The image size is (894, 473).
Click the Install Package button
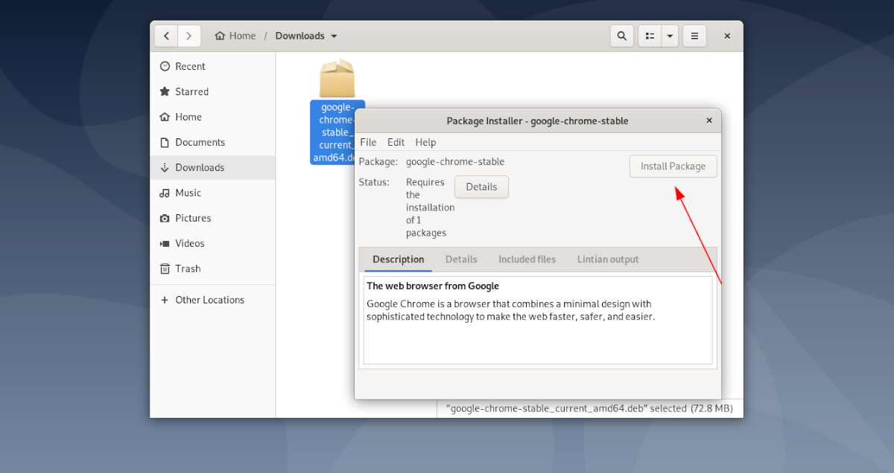(x=673, y=166)
